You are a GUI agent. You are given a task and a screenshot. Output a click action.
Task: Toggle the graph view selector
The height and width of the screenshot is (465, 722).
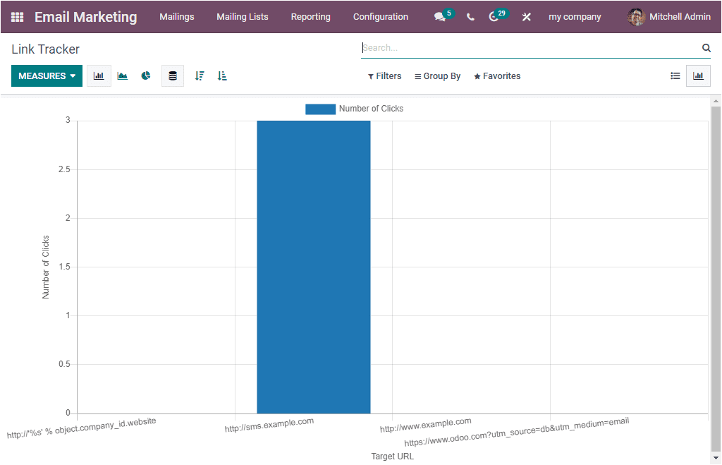coord(698,76)
